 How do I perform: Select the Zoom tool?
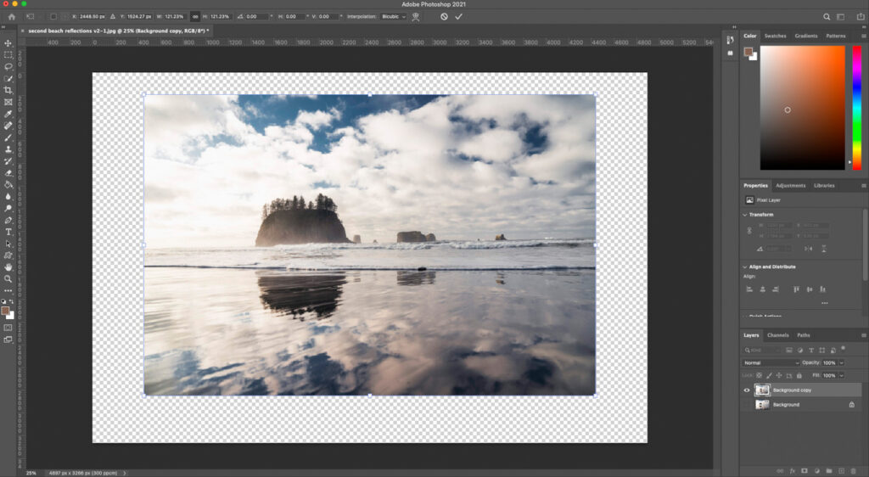coord(8,278)
